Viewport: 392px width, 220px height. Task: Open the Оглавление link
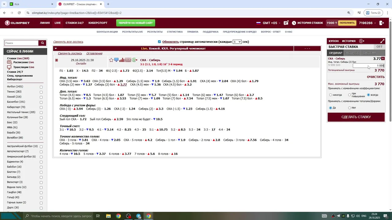point(94,53)
